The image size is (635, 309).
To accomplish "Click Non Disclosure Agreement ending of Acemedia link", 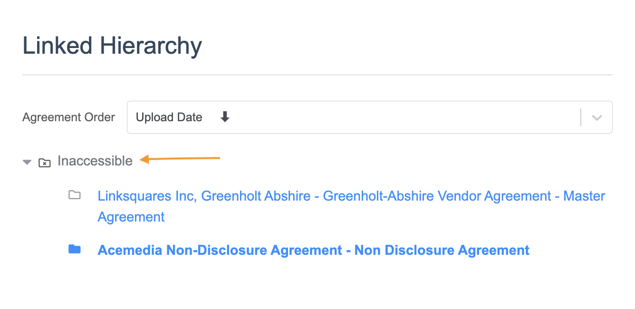I will [442, 250].
